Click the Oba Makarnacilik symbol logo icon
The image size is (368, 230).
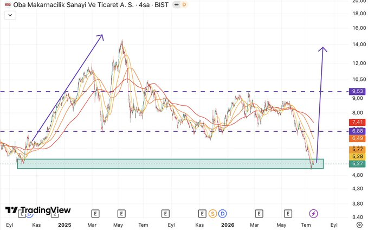point(8,5)
